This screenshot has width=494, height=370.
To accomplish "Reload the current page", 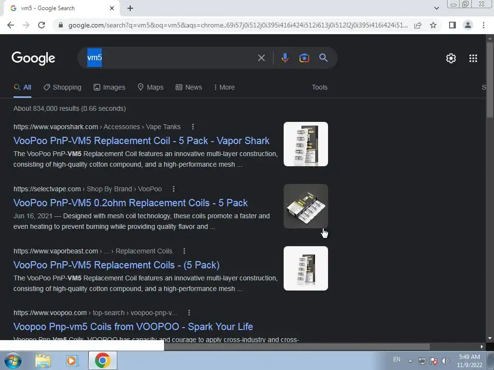I will click(x=41, y=25).
